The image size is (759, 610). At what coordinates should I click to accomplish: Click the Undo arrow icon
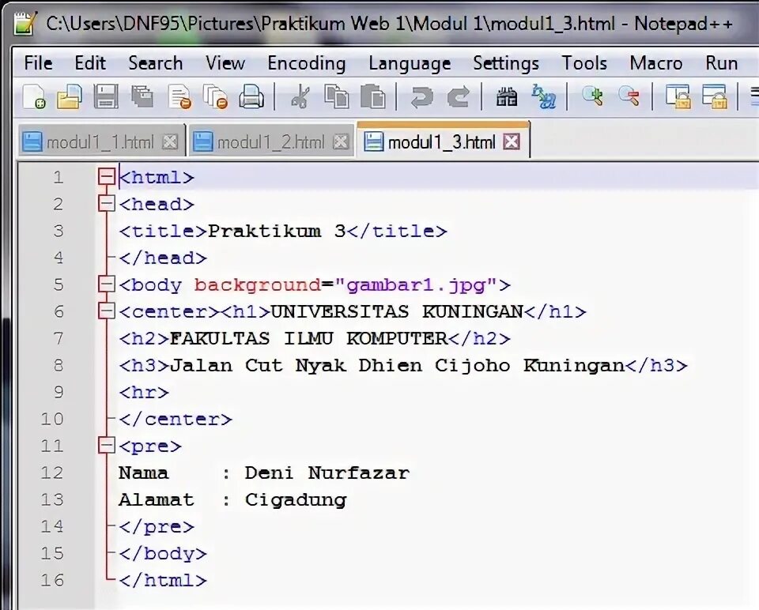(x=421, y=96)
